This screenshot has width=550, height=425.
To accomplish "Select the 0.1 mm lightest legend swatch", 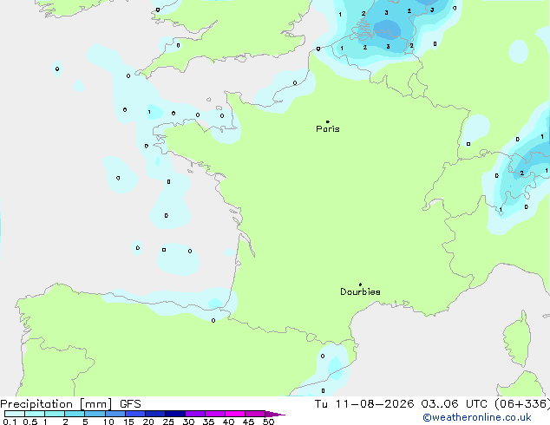I will (x=15, y=414).
